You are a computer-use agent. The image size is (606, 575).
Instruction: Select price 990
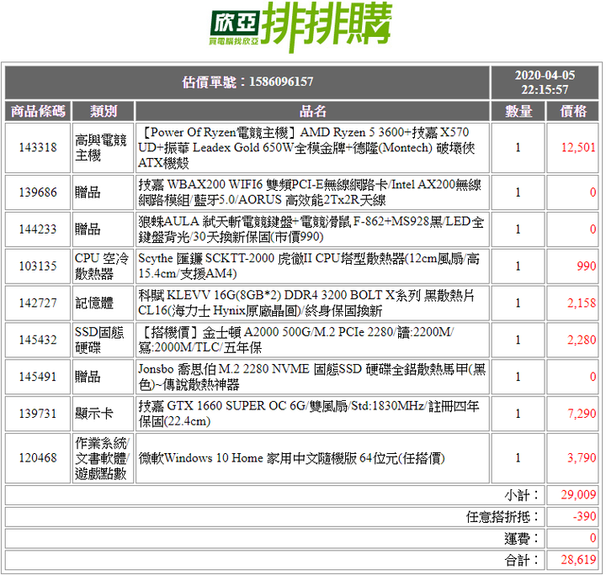pyautogui.click(x=586, y=266)
